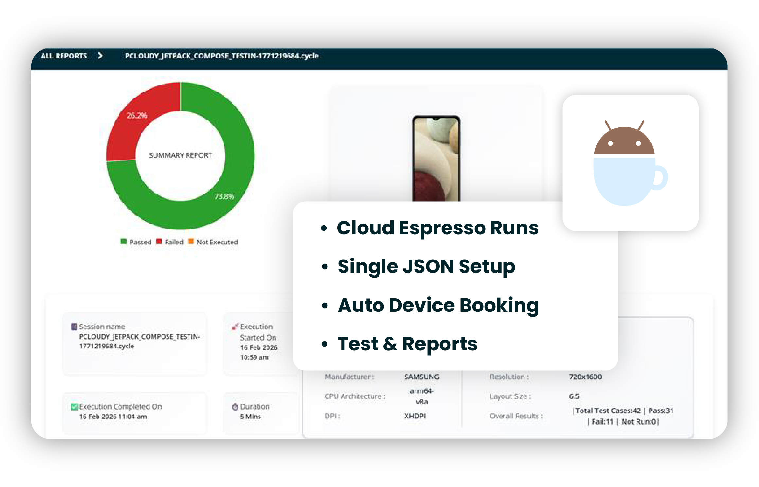The height and width of the screenshot is (487, 759).
Task: Click the Session name icon
Action: (x=74, y=327)
